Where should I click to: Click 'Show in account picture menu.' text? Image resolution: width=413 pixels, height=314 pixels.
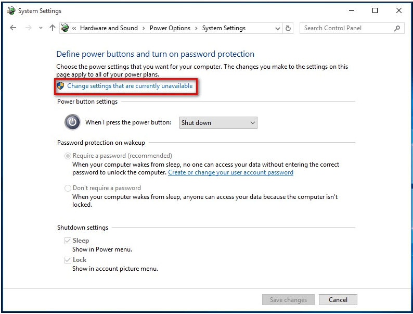[x=115, y=269]
